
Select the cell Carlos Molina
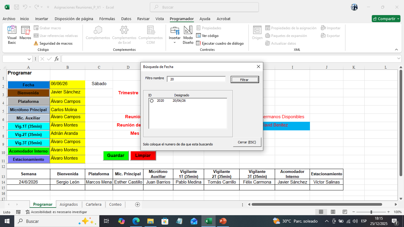(68, 110)
